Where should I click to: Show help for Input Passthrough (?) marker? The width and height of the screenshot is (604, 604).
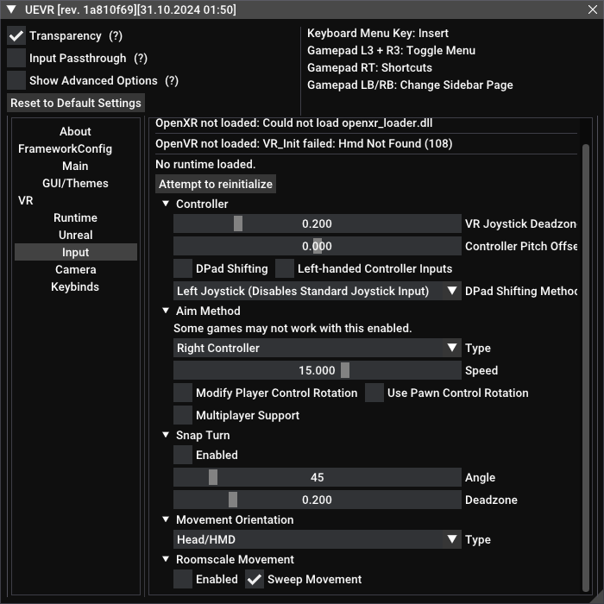141,58
